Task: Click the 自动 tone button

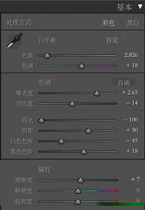Action: tap(124, 83)
